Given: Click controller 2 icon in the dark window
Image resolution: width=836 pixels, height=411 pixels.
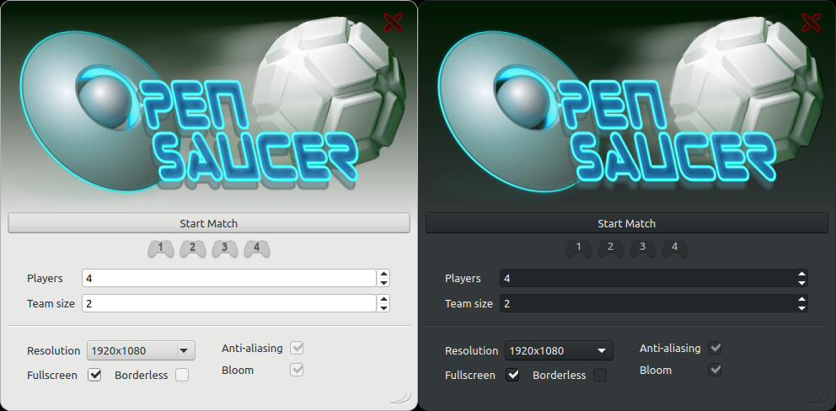Looking at the screenshot, I should click(611, 248).
